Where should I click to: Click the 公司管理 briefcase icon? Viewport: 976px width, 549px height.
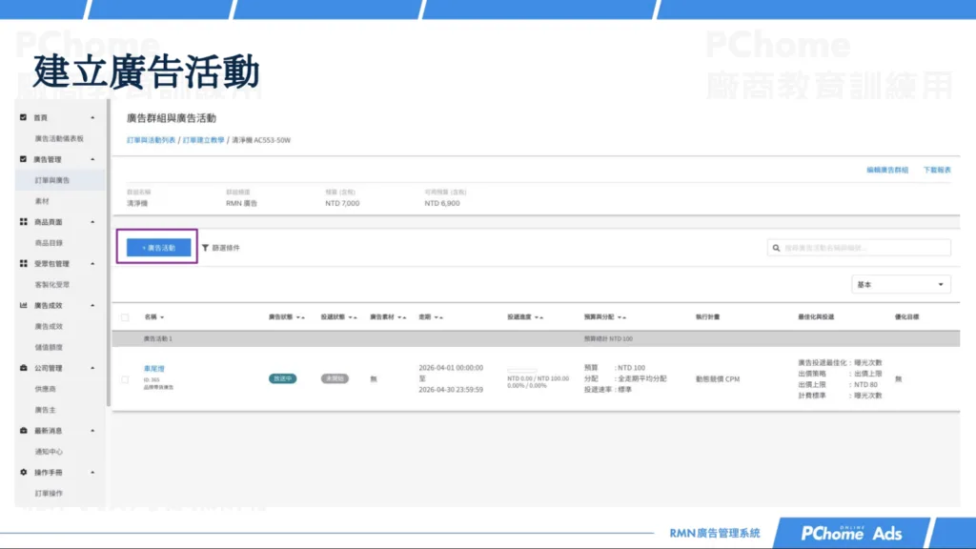24,367
